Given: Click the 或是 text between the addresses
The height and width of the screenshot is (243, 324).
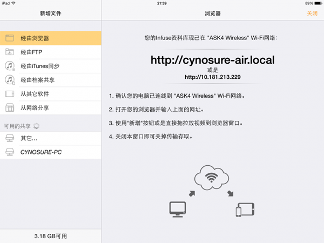Looking at the screenshot, I should (213, 70).
